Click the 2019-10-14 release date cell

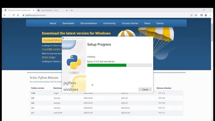point(88,103)
